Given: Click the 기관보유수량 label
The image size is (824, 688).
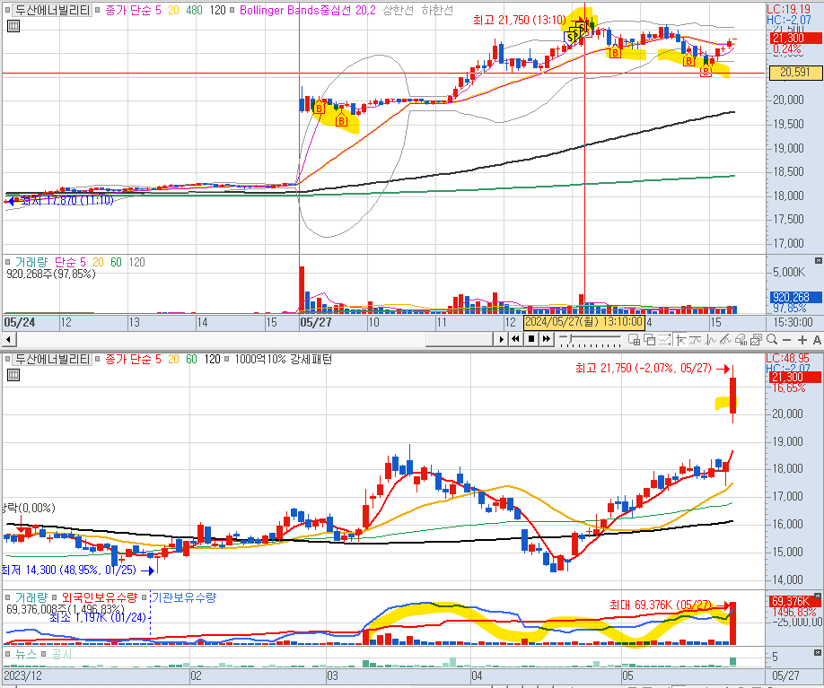Looking at the screenshot, I should click(184, 597).
